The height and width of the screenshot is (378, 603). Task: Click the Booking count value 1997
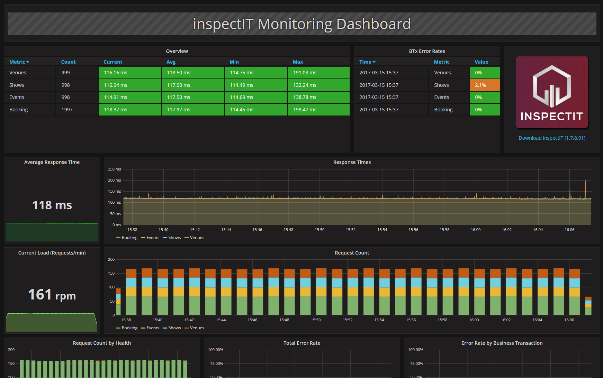67,110
